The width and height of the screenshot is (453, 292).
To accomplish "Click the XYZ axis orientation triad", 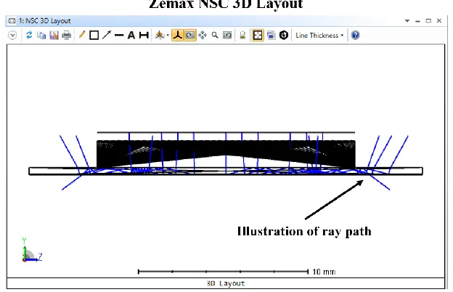I will pos(31,251).
